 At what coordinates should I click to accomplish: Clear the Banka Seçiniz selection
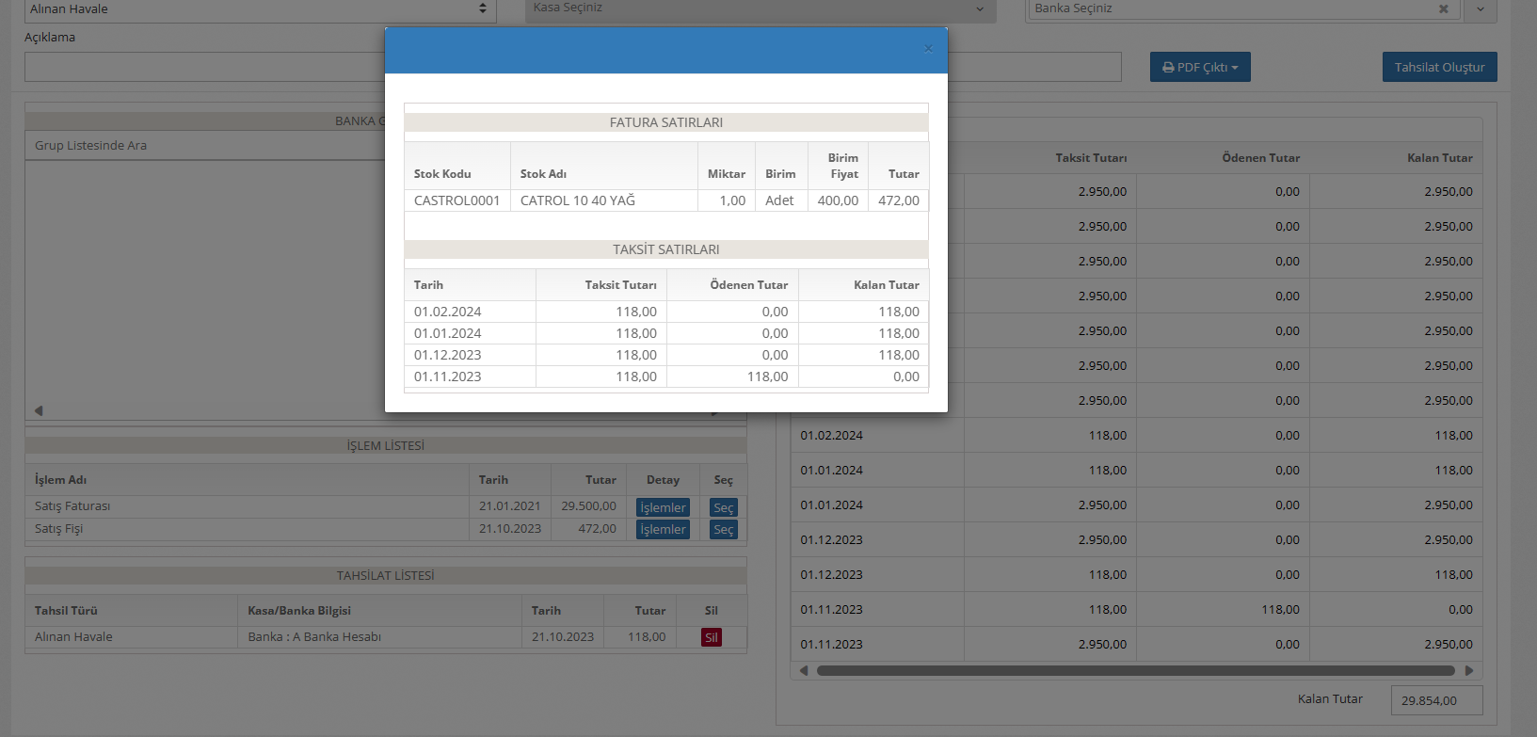tap(1443, 8)
